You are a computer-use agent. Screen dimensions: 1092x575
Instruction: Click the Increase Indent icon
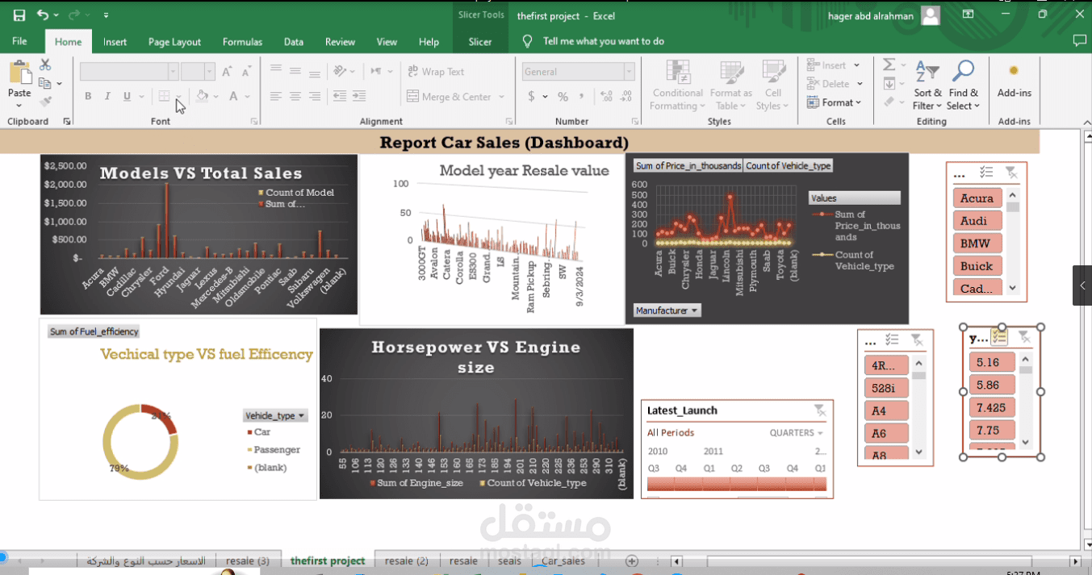359,97
